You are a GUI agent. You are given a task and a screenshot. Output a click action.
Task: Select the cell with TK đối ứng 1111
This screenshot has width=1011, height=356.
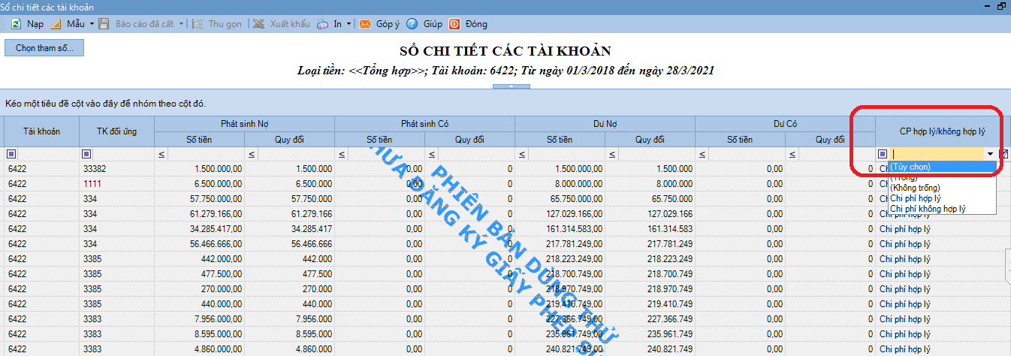point(116,184)
